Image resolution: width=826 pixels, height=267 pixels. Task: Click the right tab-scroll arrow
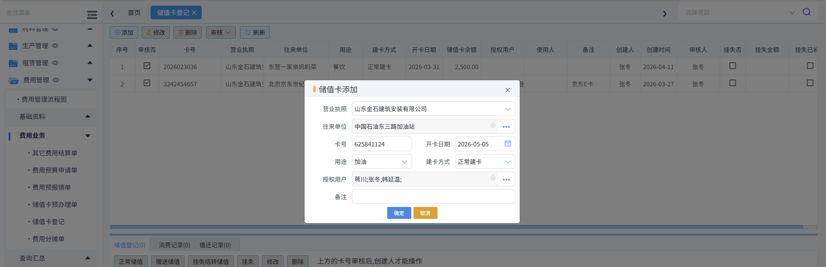pyautogui.click(x=665, y=13)
